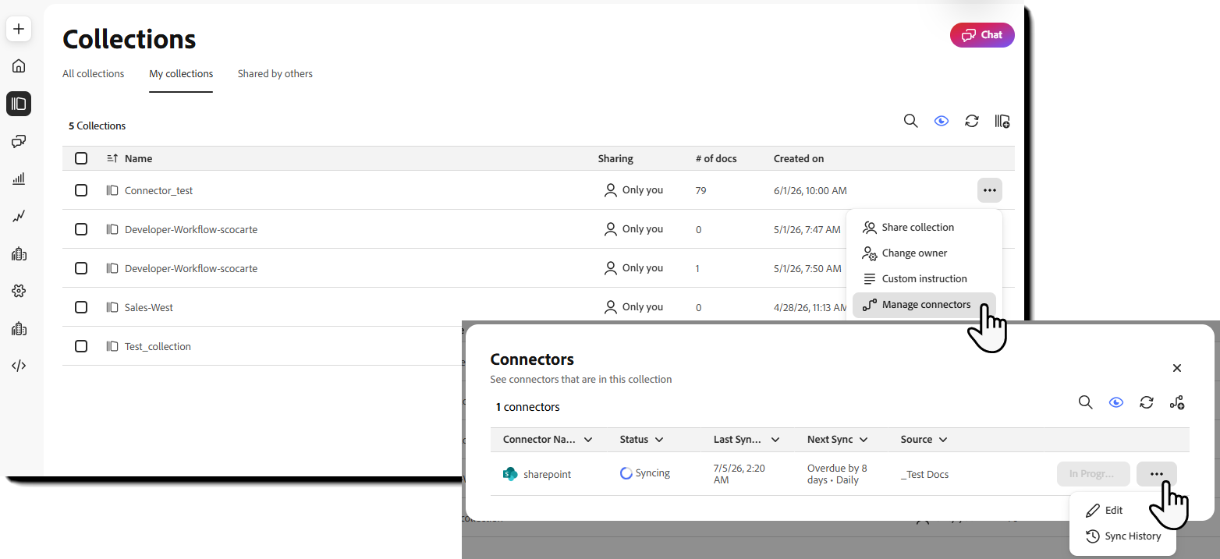Viewport: 1220px width, 559px height.
Task: Click the Chat button
Action: click(x=982, y=35)
